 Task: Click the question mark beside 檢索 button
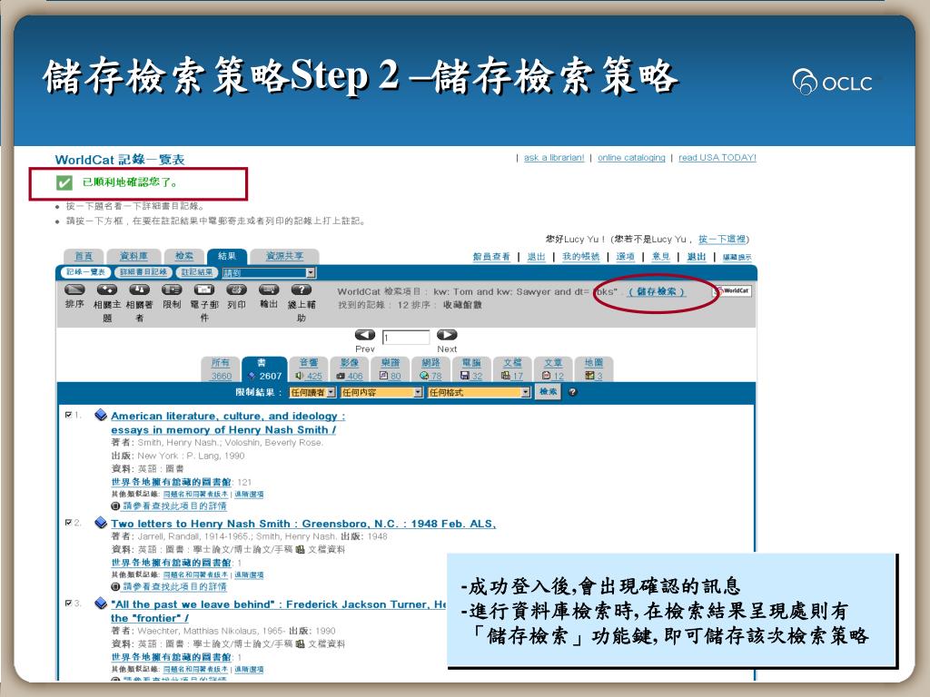(572, 392)
